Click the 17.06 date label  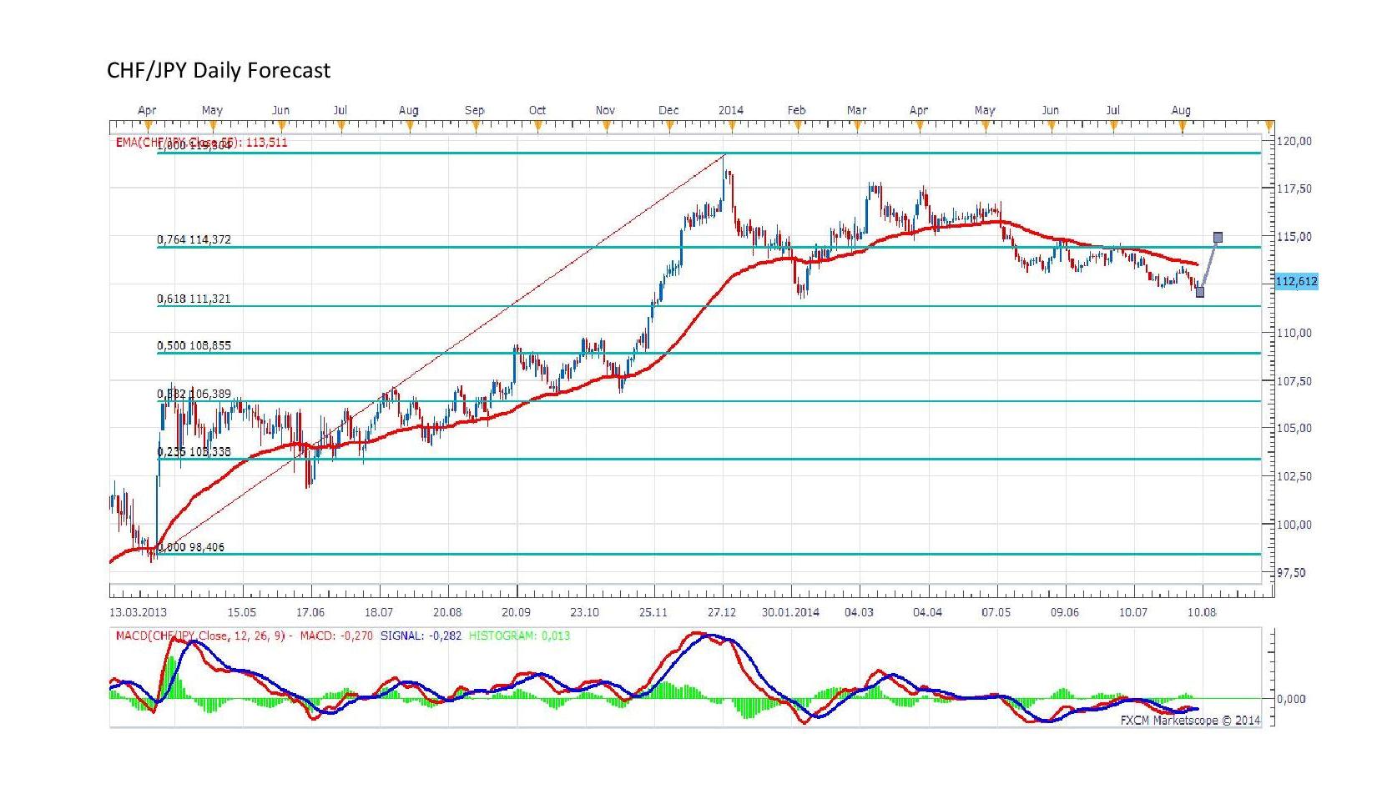tap(310, 612)
